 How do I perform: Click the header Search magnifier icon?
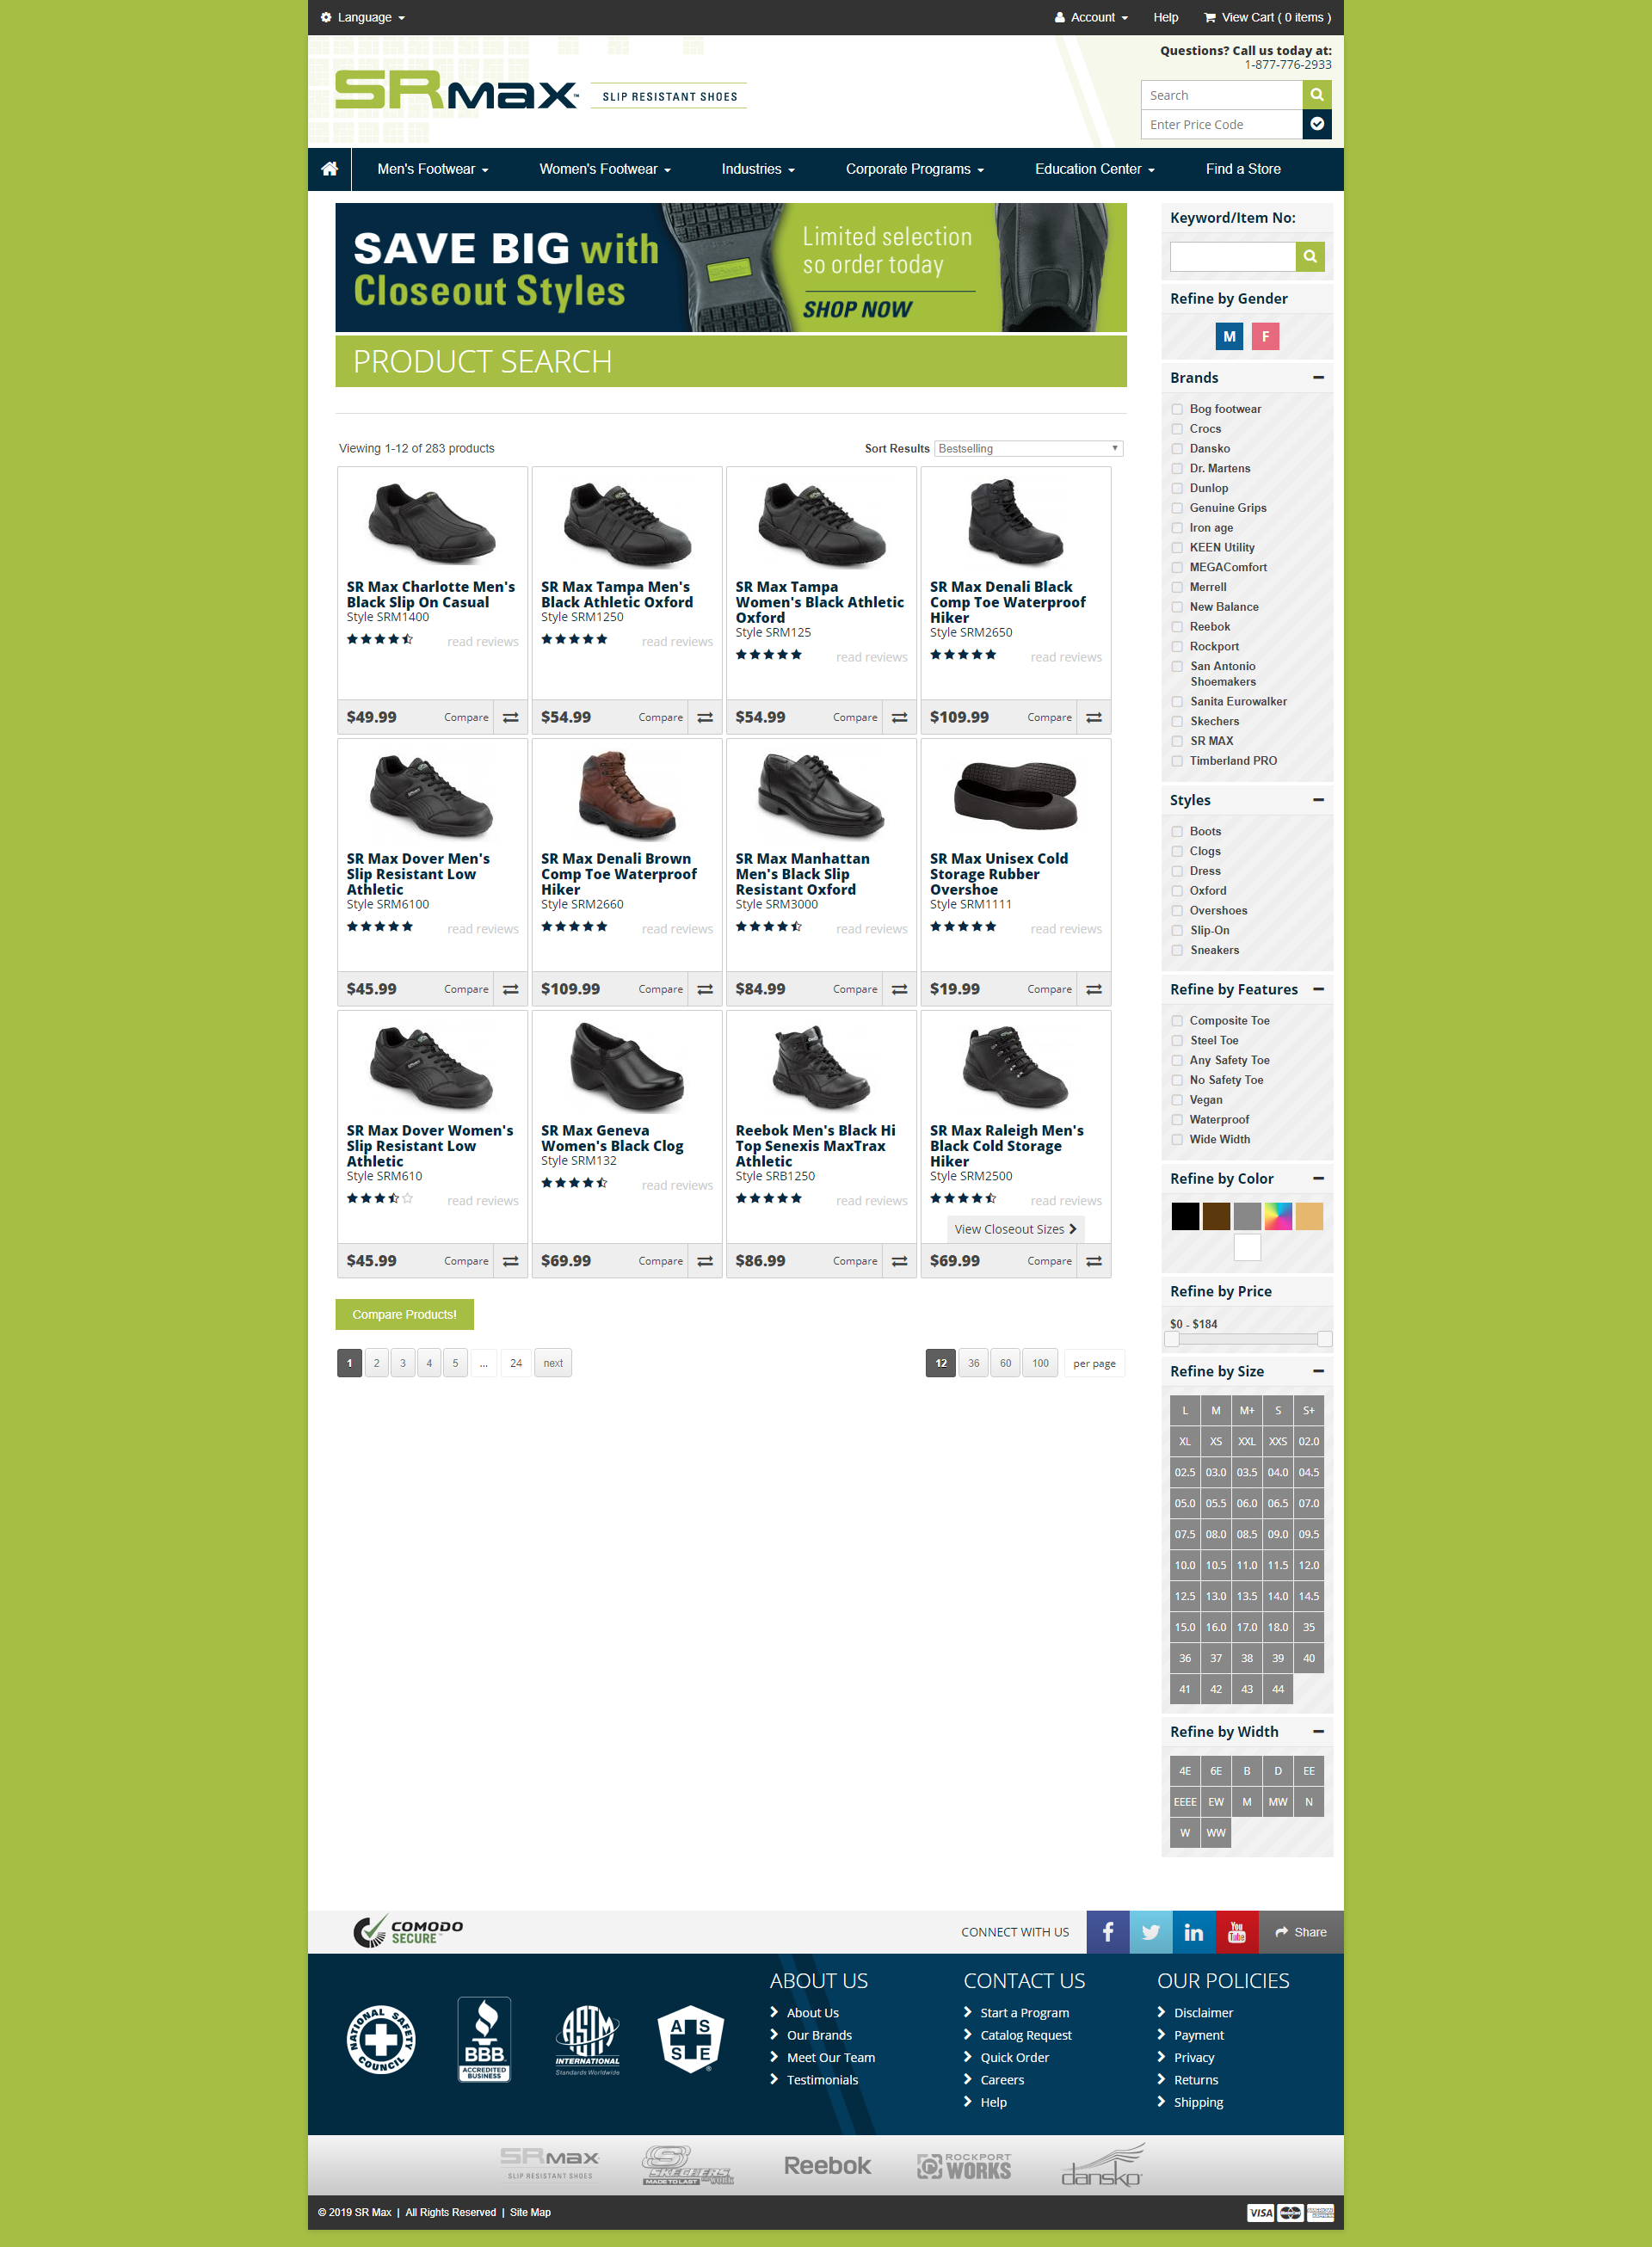click(x=1317, y=95)
